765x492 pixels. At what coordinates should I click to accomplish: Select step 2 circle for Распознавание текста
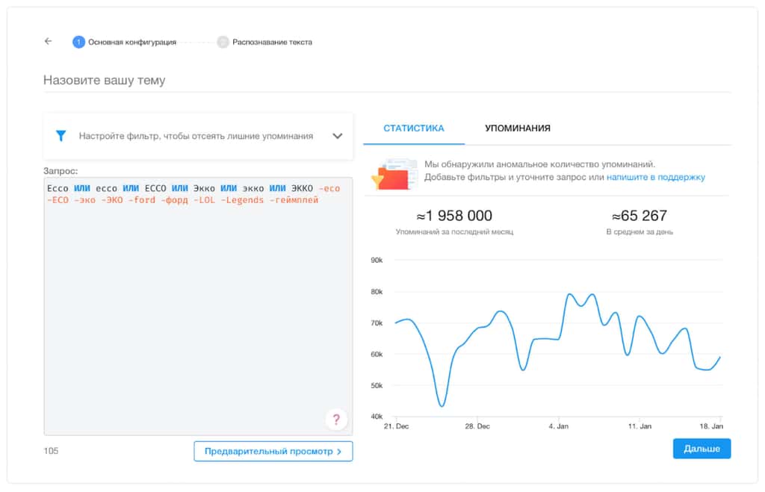tap(223, 42)
